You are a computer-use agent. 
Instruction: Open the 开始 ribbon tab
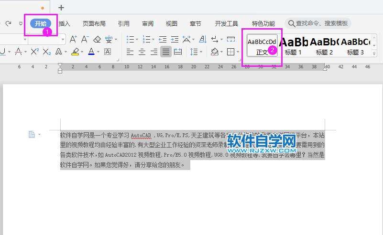click(41, 23)
